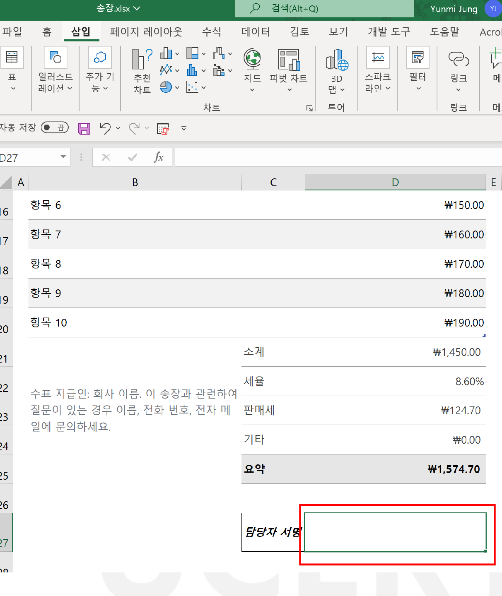Open the 페이지 레이아웃 tab

[146, 31]
